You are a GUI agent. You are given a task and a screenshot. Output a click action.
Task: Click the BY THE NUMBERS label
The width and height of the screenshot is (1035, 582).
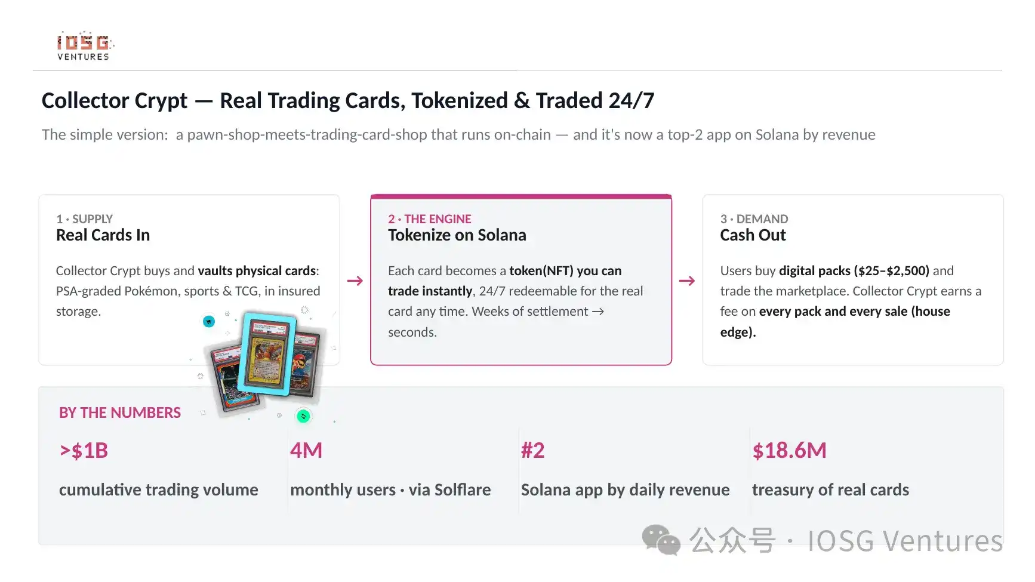[120, 412]
